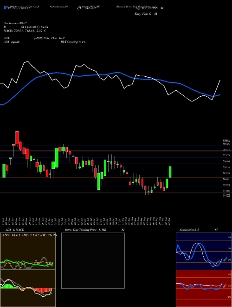Select the 'MACD: 709.91, 712.48, -2.52' line
This screenshot has width=232, height=307.
point(23,31)
